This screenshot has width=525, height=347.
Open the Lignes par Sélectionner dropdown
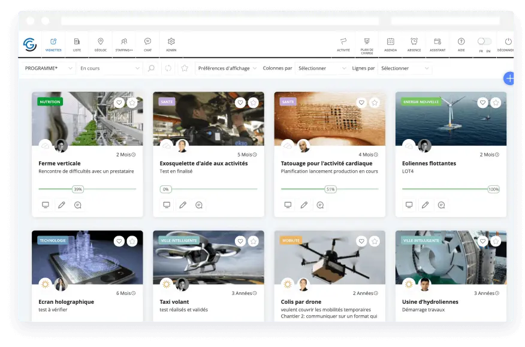point(405,68)
